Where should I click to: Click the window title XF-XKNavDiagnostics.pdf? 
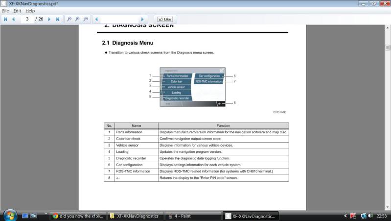pos(33,4)
